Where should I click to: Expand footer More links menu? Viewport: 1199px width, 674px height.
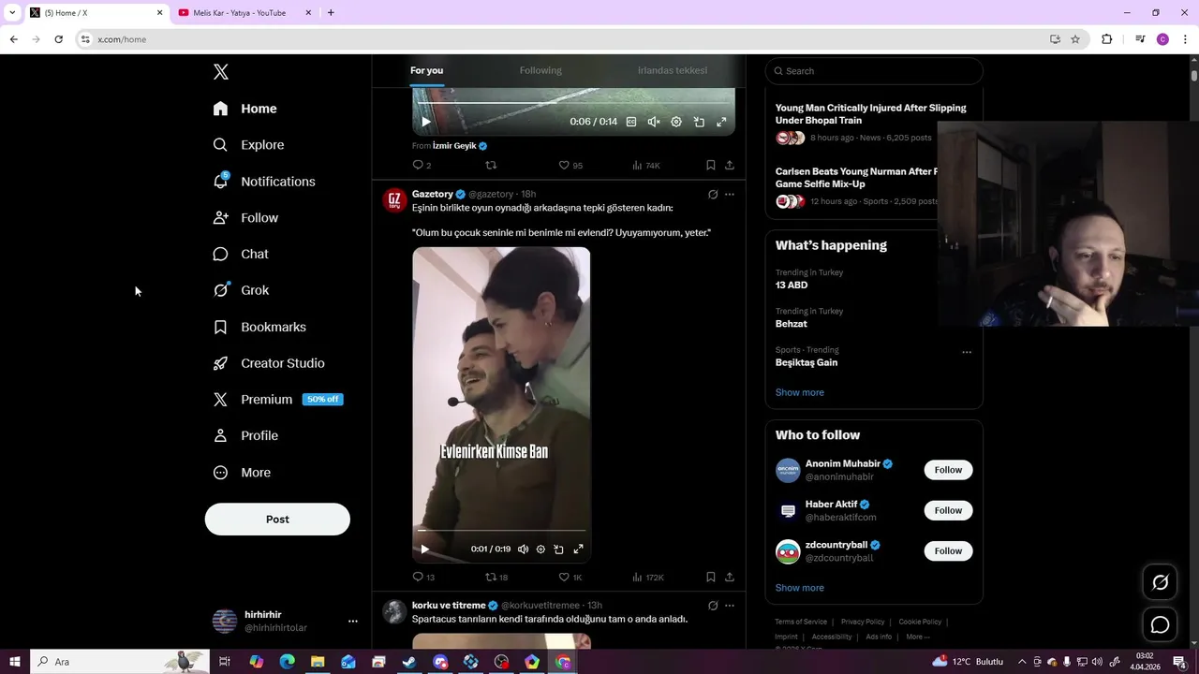[x=918, y=637]
